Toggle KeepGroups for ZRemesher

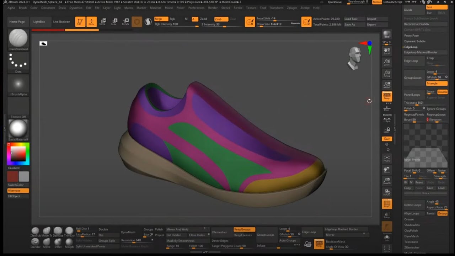(244, 229)
